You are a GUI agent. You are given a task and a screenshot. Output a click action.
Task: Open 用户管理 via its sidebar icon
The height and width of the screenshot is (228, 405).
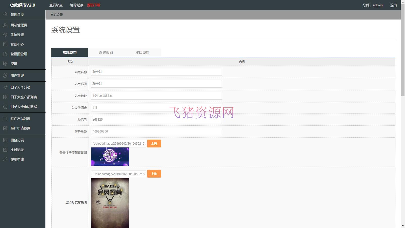click(x=5, y=75)
